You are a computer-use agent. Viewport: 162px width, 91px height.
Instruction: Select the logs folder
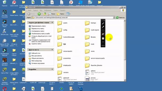pos(62,44)
